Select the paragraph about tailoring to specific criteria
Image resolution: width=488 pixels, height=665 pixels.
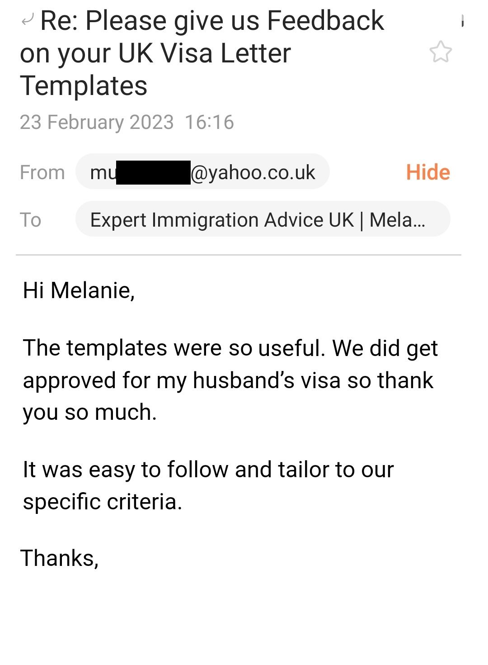(x=208, y=485)
